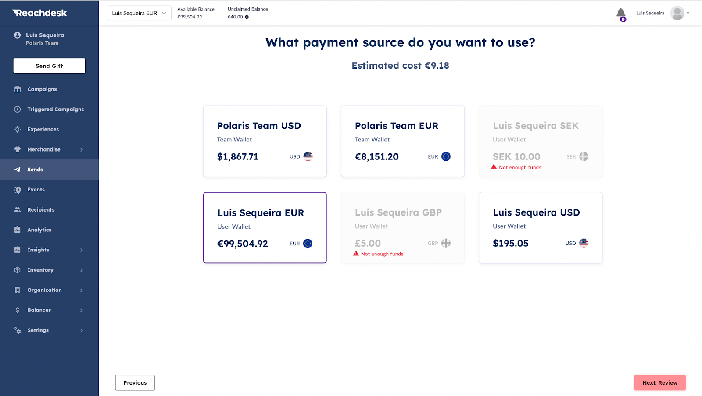Select the Polaris Team EUR wallet card
The width and height of the screenshot is (702, 396).
(403, 141)
